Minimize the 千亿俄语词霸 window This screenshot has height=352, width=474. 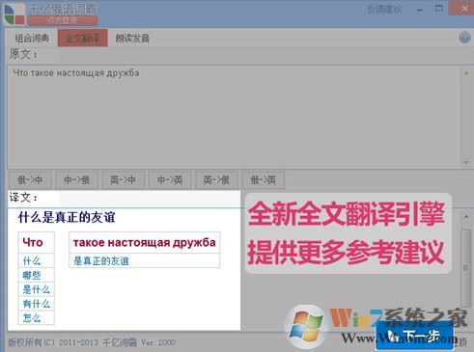(x=420, y=10)
